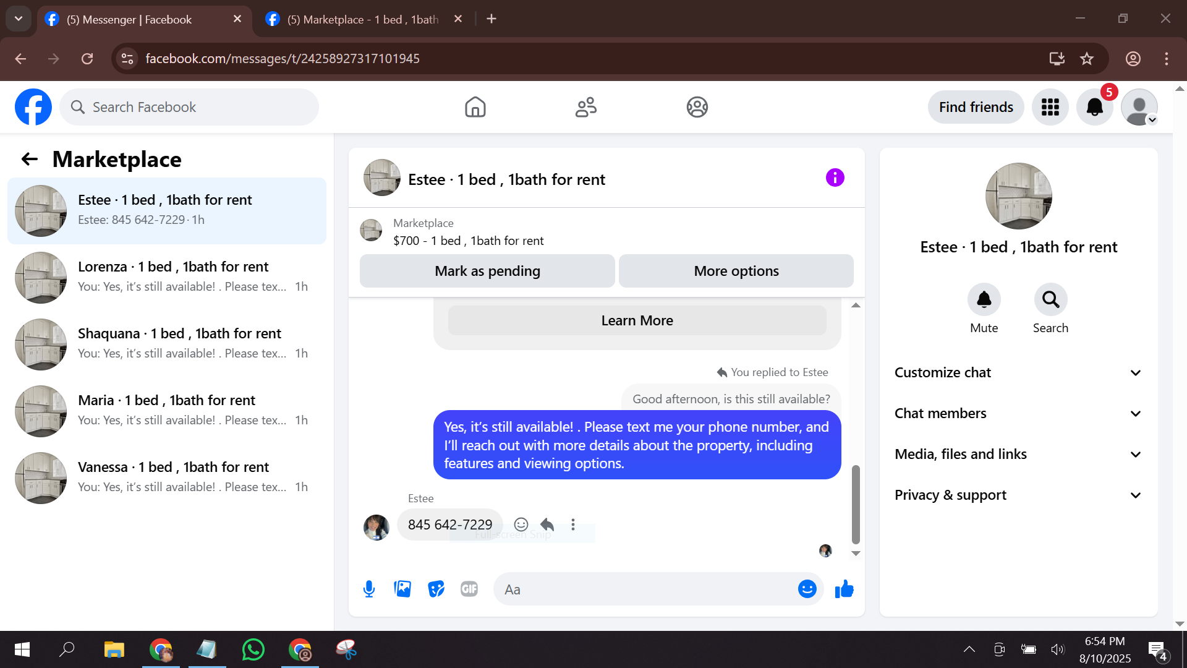React to Estee's phone number message
The image size is (1187, 668).
pyautogui.click(x=521, y=525)
